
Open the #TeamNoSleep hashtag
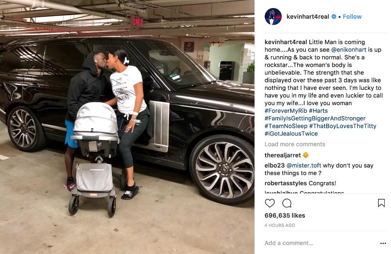286,126
